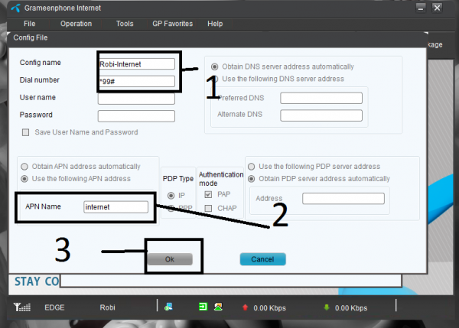Click the Dial number input field

click(137, 81)
